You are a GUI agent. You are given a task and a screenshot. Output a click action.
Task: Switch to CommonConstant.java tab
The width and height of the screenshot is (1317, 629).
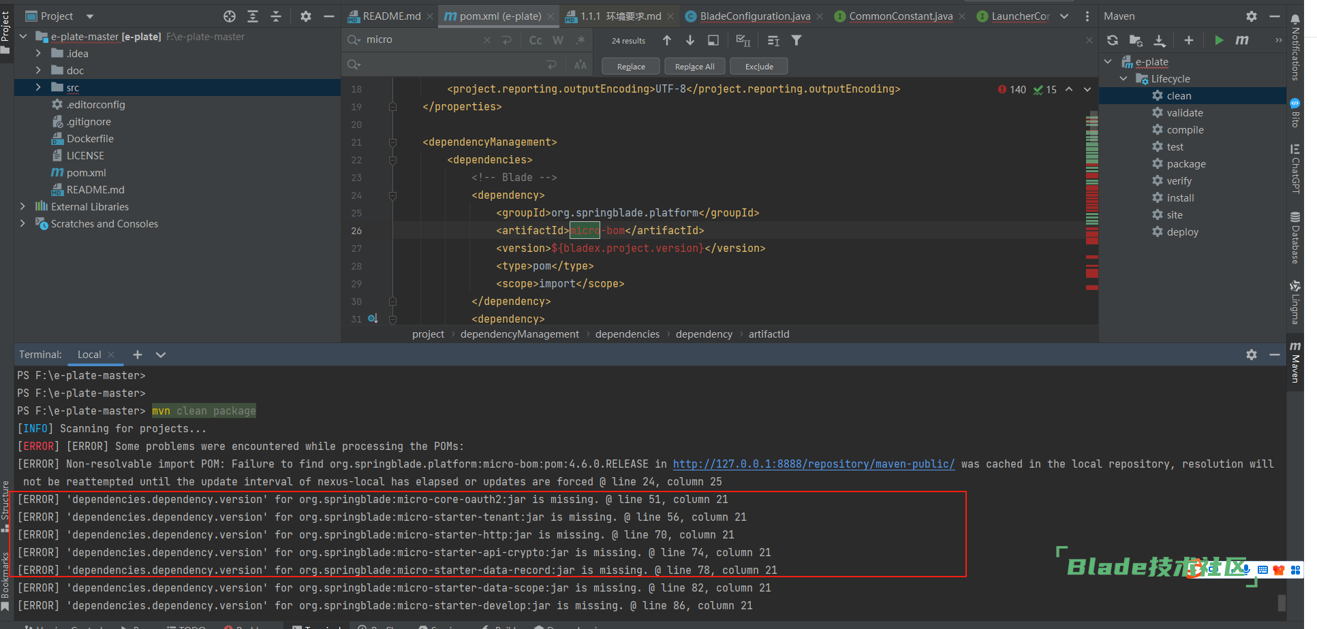[x=900, y=16]
